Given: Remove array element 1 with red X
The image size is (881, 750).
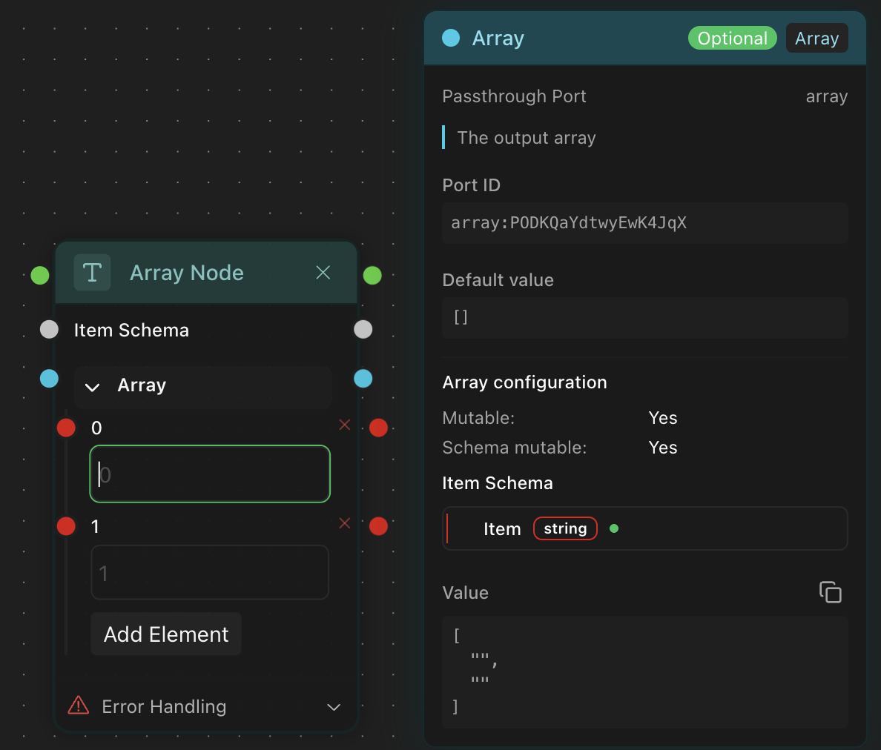Looking at the screenshot, I should [345, 523].
